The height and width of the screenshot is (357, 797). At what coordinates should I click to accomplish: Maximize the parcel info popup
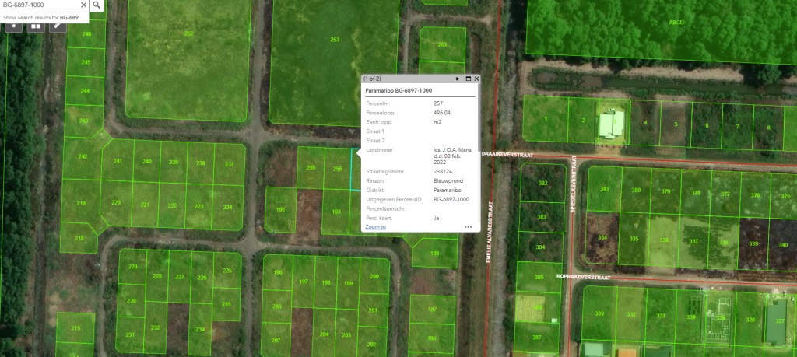click(x=468, y=79)
